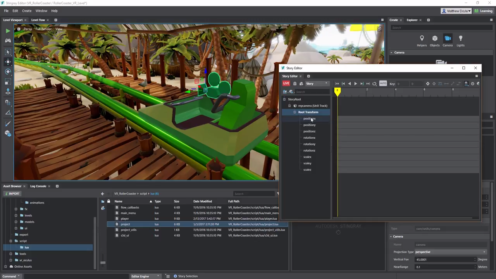Open the Objects creation icon
Image resolution: width=496 pixels, height=279 pixels.
(x=435, y=39)
